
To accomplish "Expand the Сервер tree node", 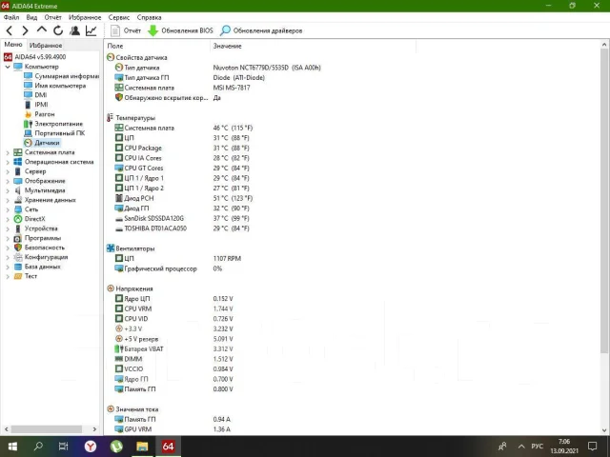I will point(8,171).
